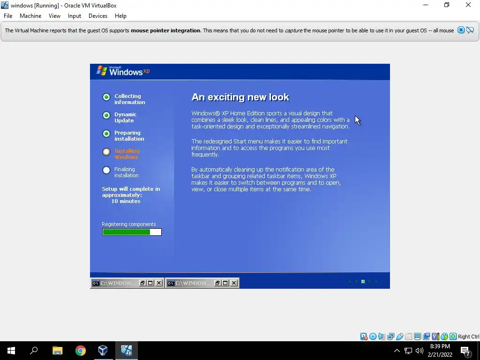Viewport: 480px width, 360px height.
Task: Maximize the rightmost minimized C:\WINDOW console
Action: click(x=225, y=283)
